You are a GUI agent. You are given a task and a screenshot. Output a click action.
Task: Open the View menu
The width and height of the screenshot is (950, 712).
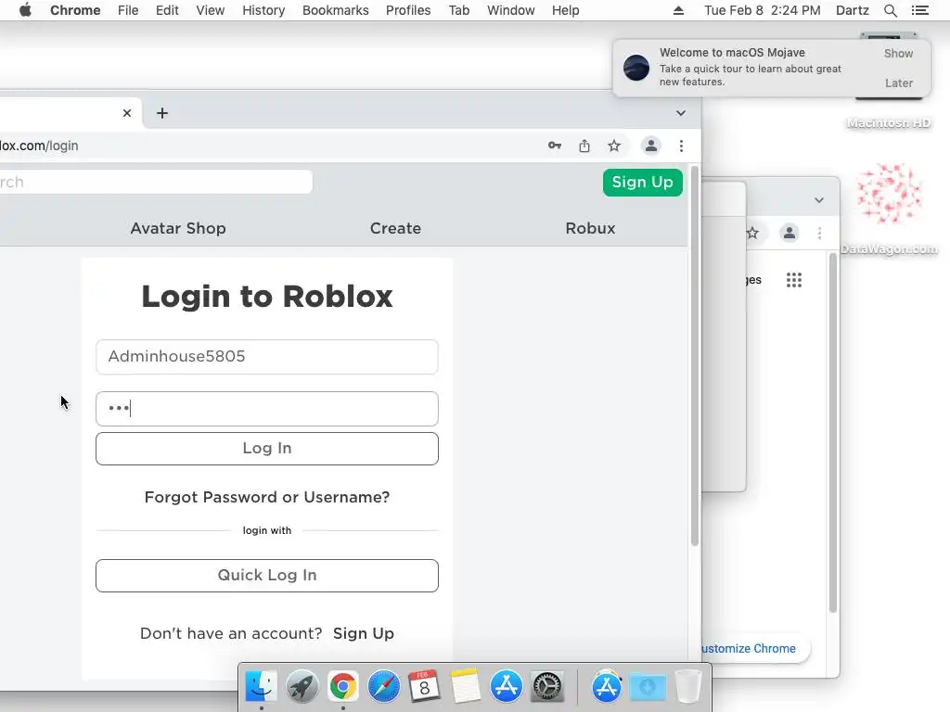[211, 10]
